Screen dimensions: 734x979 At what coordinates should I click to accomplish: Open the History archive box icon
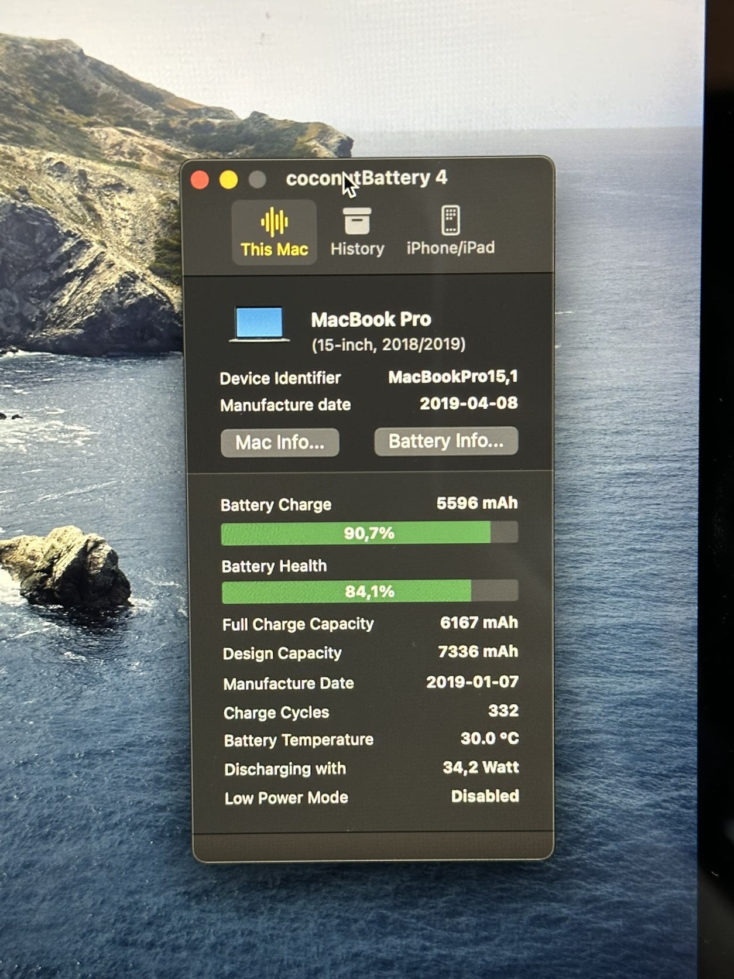coord(356,221)
